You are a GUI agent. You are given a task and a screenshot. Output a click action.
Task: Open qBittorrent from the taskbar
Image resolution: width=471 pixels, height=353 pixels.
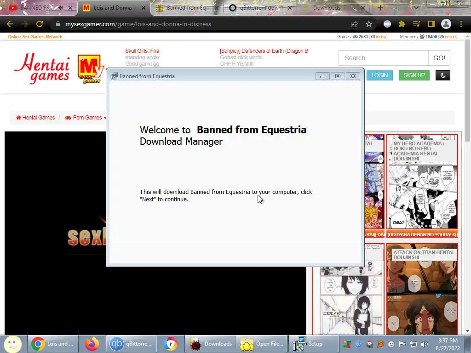tap(131, 344)
